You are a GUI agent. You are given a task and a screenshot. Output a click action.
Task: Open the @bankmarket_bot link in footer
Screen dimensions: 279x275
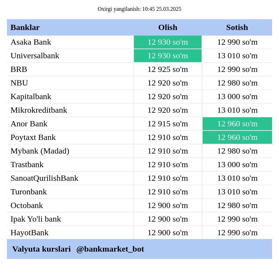click(110, 249)
